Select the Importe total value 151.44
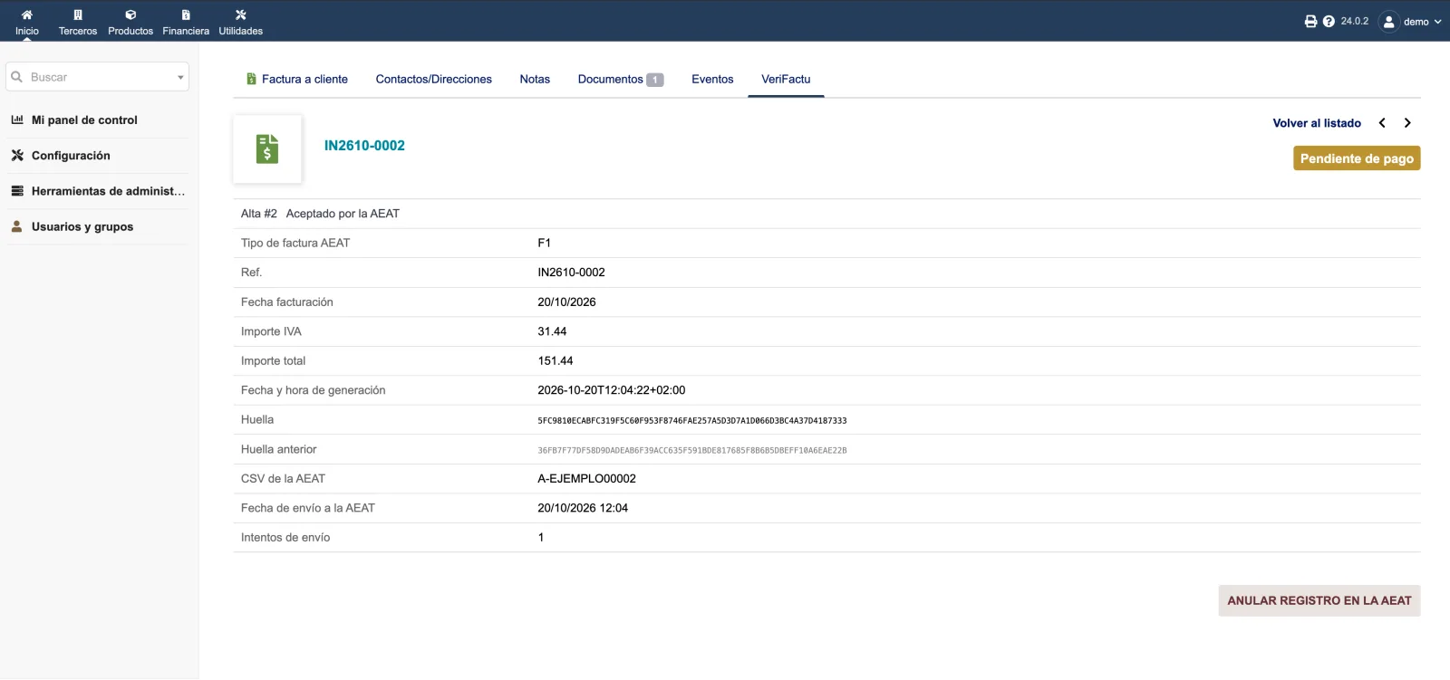 556,360
